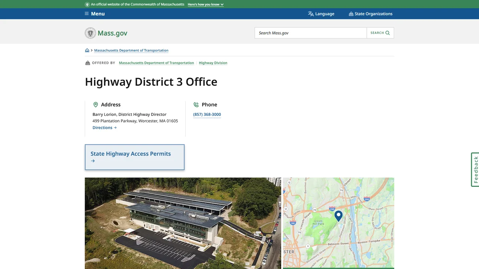Click the official website shield icon
The width and height of the screenshot is (479, 269).
click(87, 4)
